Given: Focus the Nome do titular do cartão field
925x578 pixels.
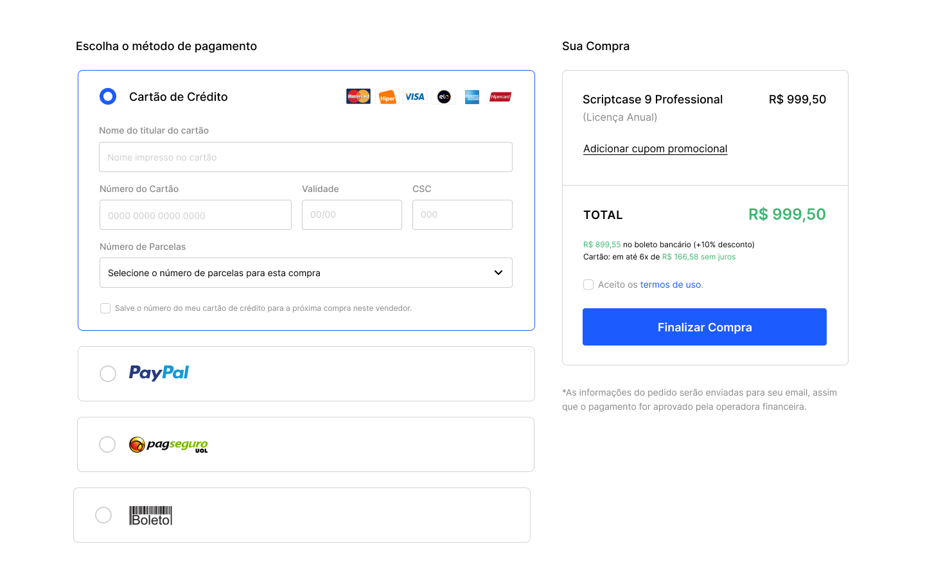Looking at the screenshot, I should [306, 157].
